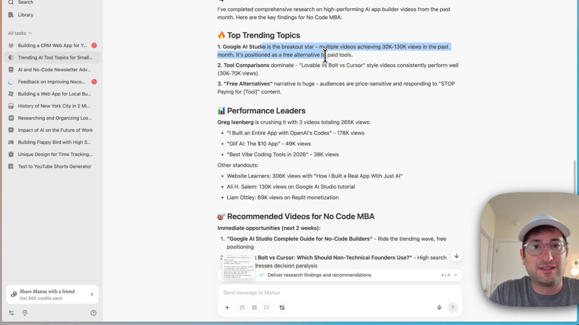Click the webcam video overlay

click(x=530, y=250)
